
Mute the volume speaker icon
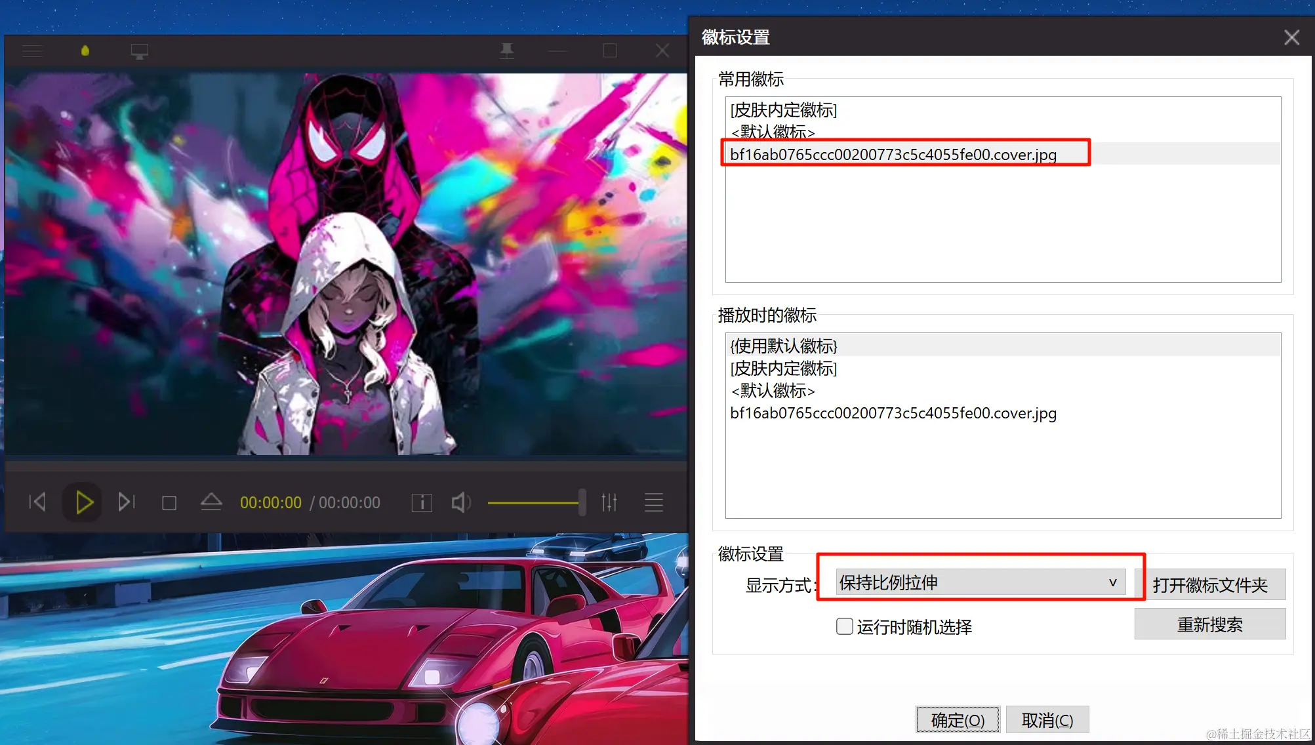[x=460, y=503]
